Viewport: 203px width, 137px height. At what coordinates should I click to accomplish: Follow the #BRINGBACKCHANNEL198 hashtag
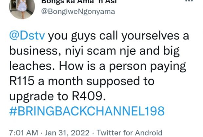pos(87,111)
